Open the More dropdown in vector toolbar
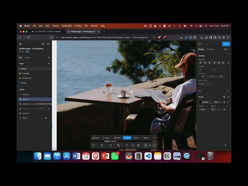Screen dimensions: 248x186 pos(146,138)
